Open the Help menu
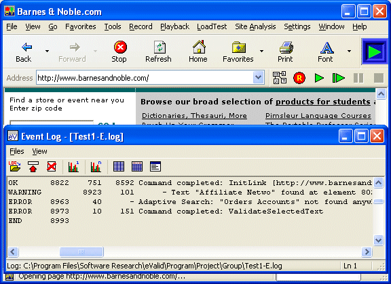 pyautogui.click(x=359, y=26)
